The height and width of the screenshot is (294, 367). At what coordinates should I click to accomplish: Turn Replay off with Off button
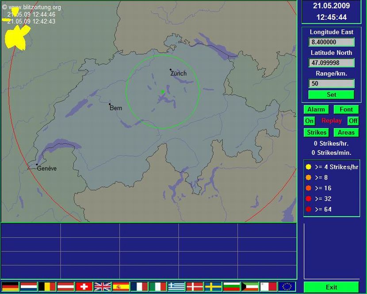click(353, 121)
